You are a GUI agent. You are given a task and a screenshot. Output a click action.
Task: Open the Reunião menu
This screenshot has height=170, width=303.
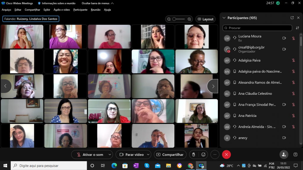pyautogui.click(x=96, y=10)
